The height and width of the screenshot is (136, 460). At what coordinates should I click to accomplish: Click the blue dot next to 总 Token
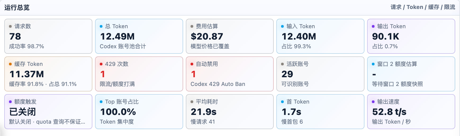tap(101, 26)
